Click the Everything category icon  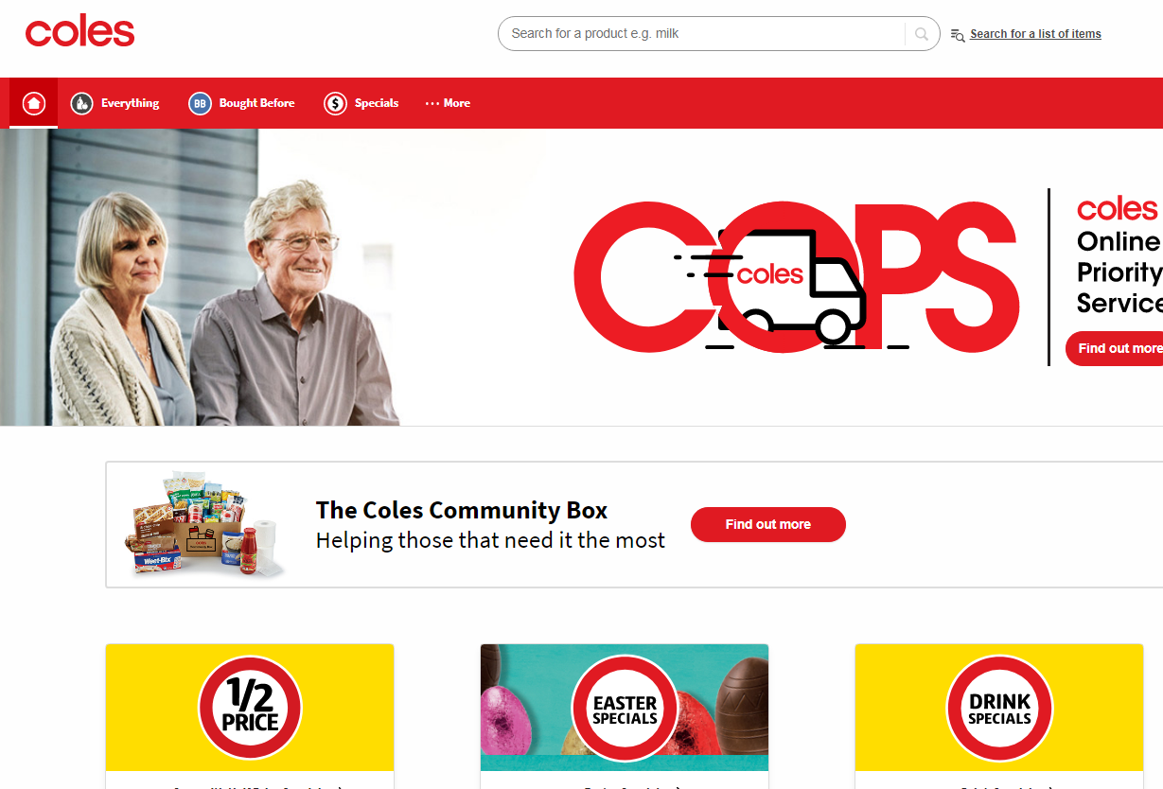[81, 103]
